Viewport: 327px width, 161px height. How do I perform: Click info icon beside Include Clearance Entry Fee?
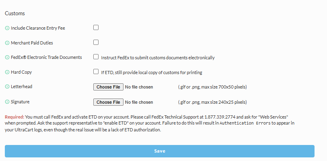[7, 28]
